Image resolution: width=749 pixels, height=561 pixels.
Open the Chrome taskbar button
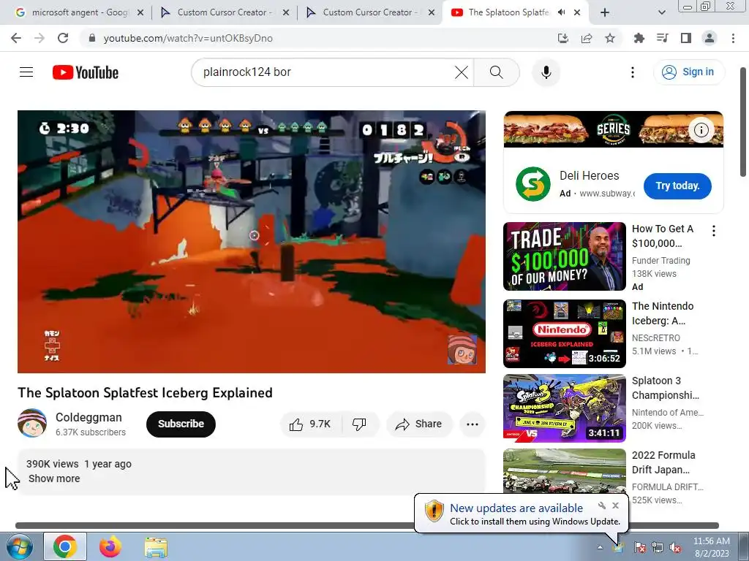(x=65, y=546)
